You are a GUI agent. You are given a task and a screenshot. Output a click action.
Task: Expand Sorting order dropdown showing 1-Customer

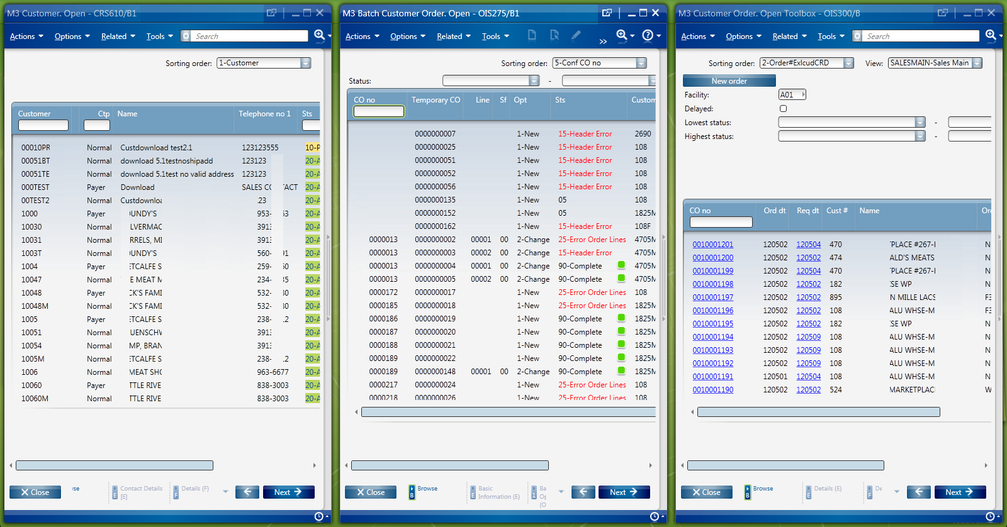pyautogui.click(x=306, y=63)
